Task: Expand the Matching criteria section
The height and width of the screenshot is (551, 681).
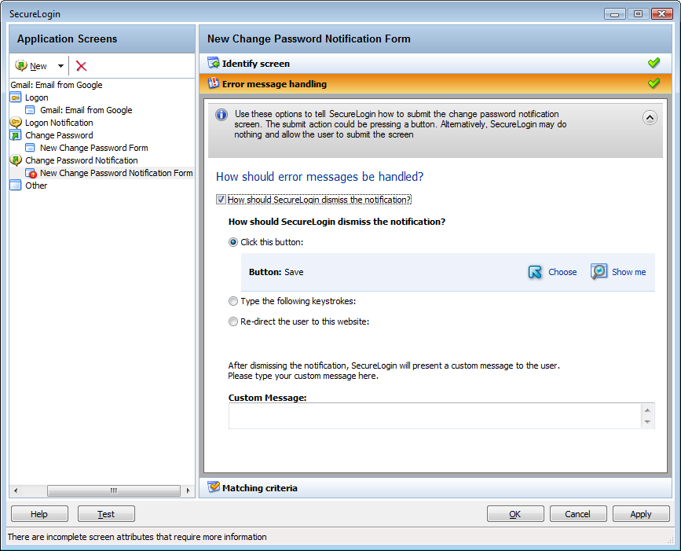Action: click(x=435, y=488)
